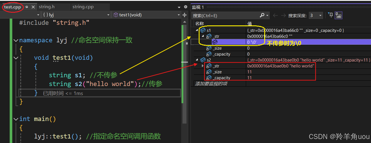This screenshot has height=143, width=371.
Task: Click the next search result arrow
Action: pos(283,16)
